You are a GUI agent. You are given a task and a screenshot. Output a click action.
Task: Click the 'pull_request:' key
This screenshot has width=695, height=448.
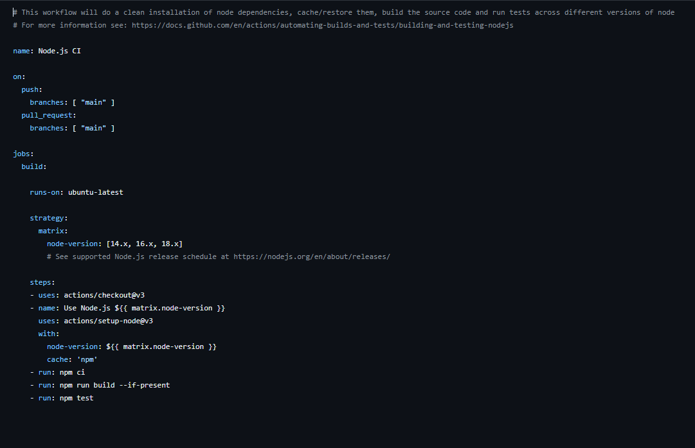[49, 115]
